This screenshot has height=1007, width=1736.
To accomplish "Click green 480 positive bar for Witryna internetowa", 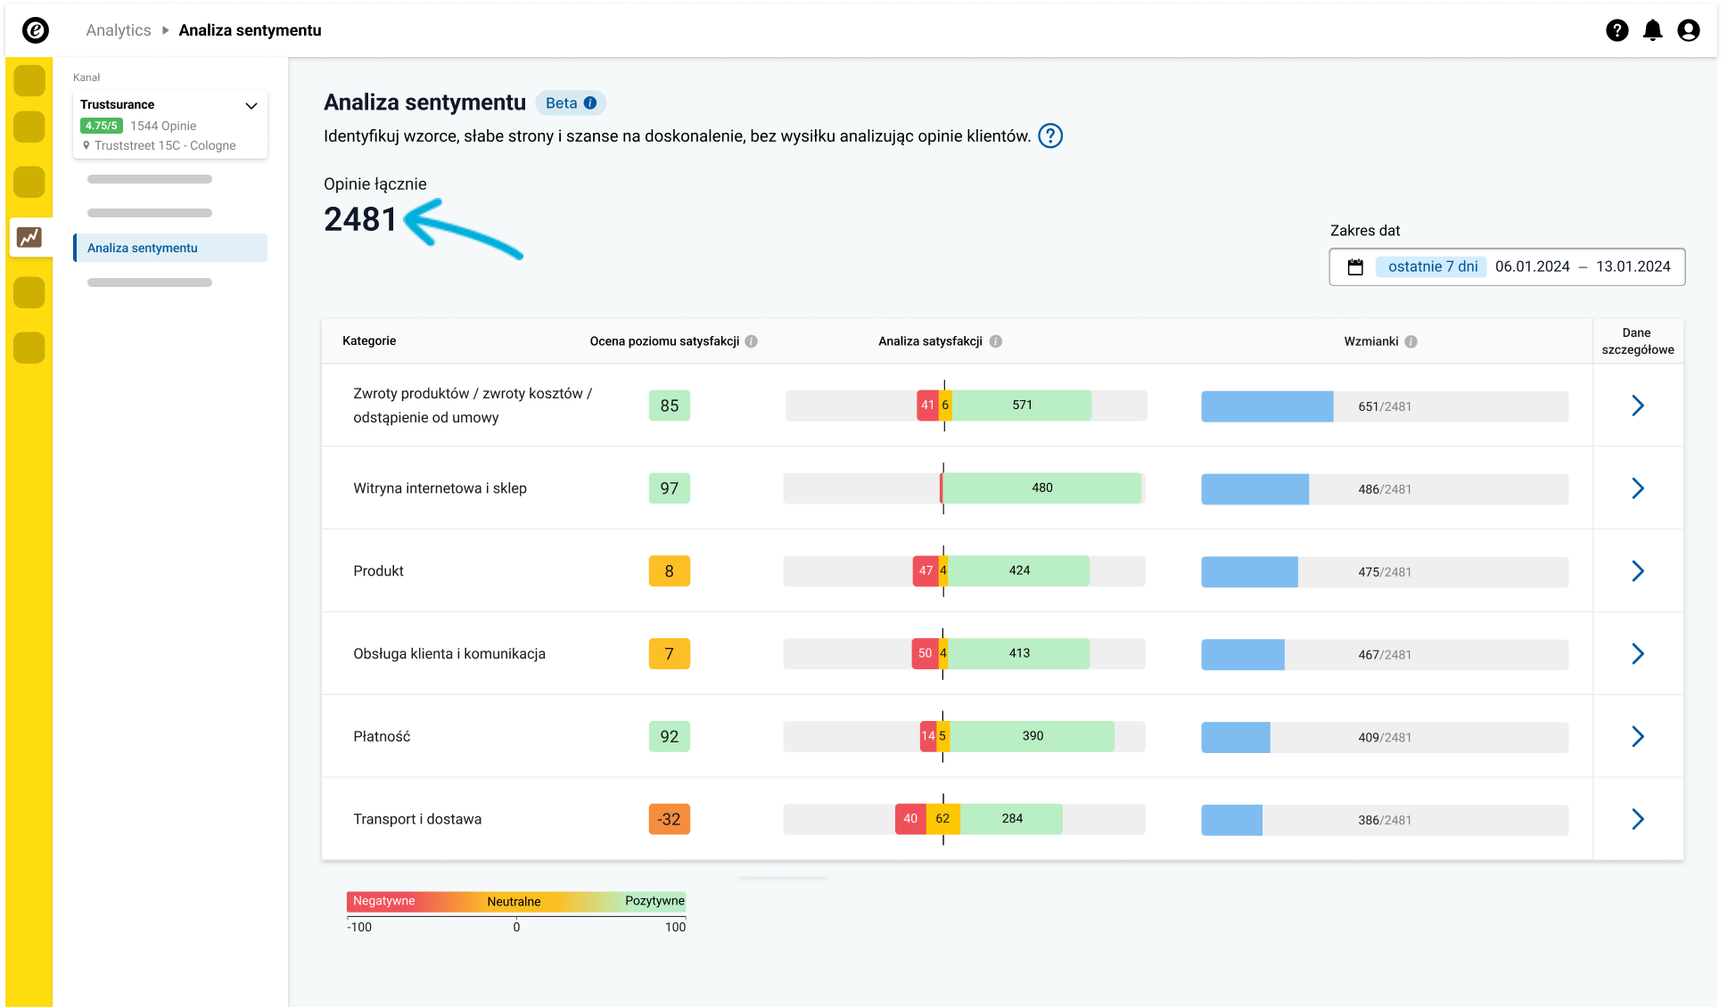I will [x=1041, y=487].
